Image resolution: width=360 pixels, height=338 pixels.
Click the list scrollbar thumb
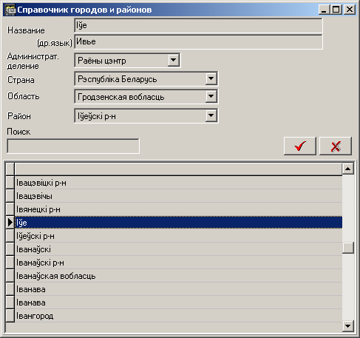tap(348, 248)
